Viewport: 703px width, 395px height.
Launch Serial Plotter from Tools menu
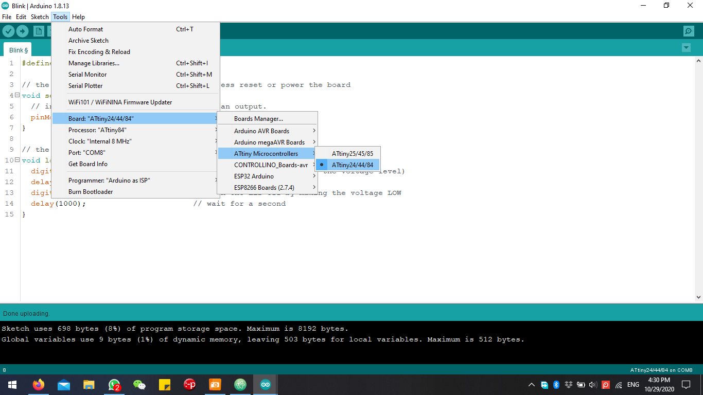click(x=136, y=86)
